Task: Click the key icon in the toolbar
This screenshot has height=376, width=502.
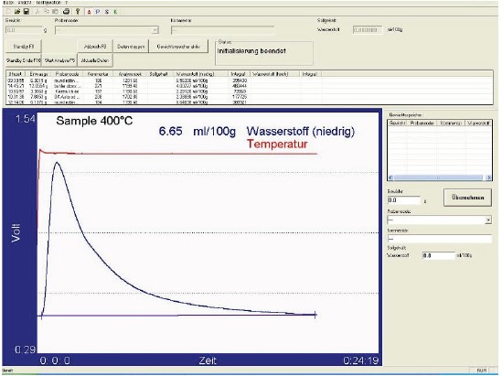Action: (78, 12)
